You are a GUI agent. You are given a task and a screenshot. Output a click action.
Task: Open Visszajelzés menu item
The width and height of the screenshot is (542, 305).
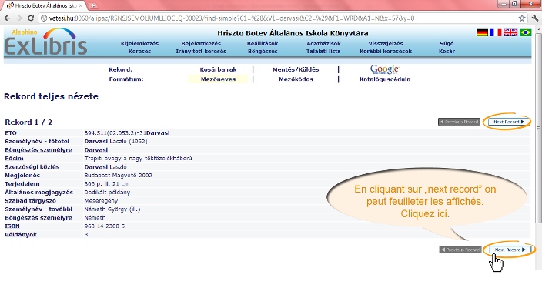(386, 44)
